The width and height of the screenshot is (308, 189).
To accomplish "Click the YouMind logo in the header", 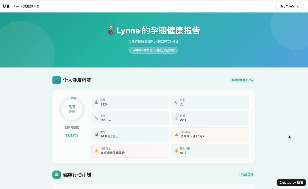I will coord(6,6).
